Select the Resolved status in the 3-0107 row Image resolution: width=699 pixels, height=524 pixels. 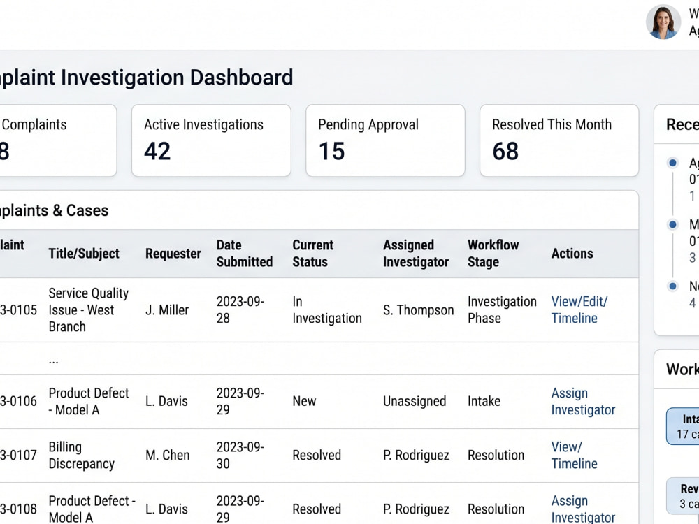point(317,455)
